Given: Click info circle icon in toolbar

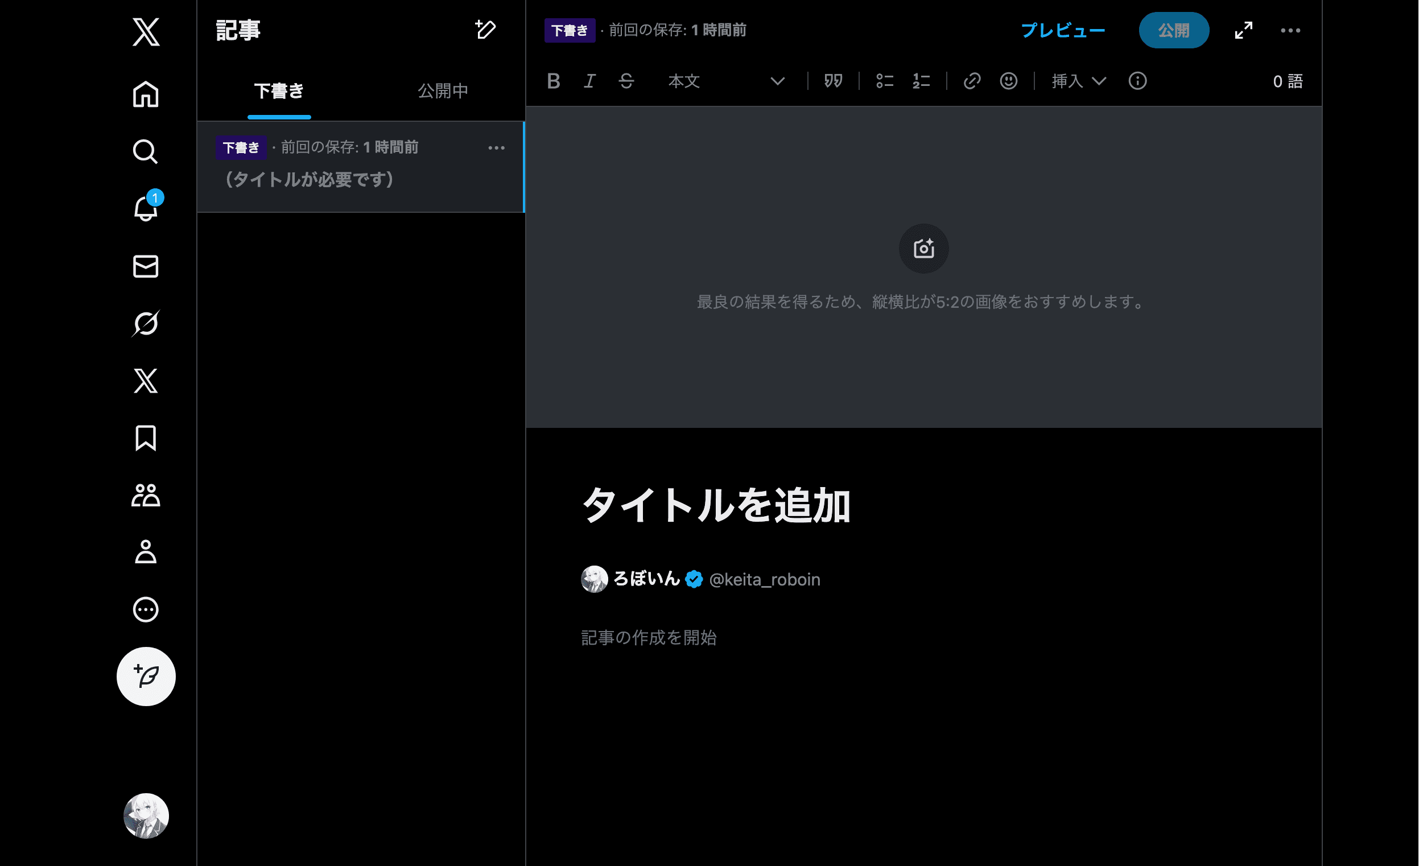Looking at the screenshot, I should pyautogui.click(x=1137, y=81).
